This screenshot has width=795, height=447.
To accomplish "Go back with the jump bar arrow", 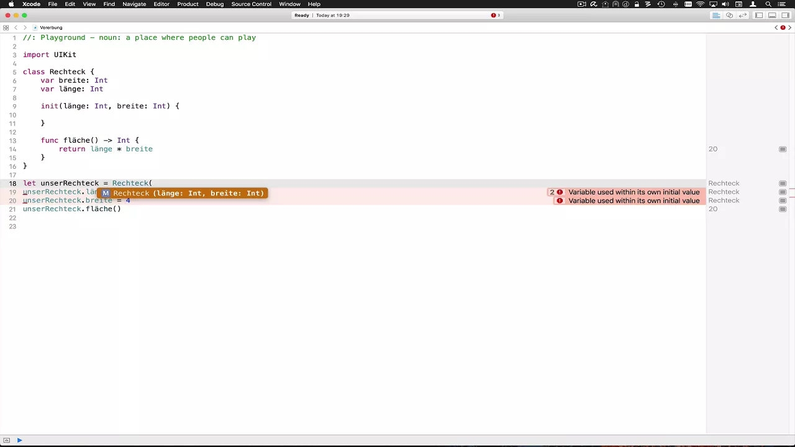I will tap(16, 27).
